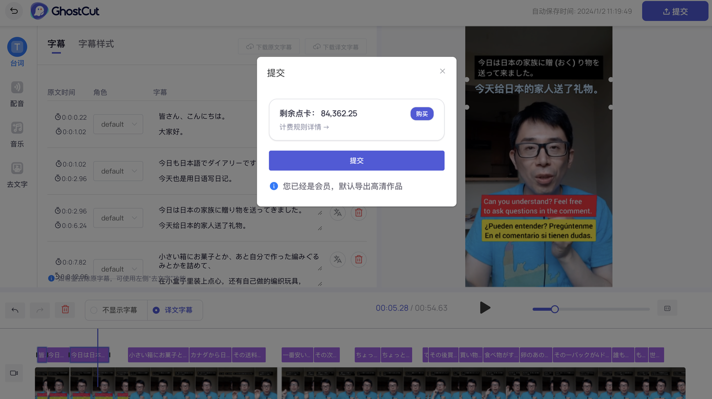The width and height of the screenshot is (712, 399).
Task: Click translate icon for the 贈り物 subtitle row
Action: click(x=338, y=213)
